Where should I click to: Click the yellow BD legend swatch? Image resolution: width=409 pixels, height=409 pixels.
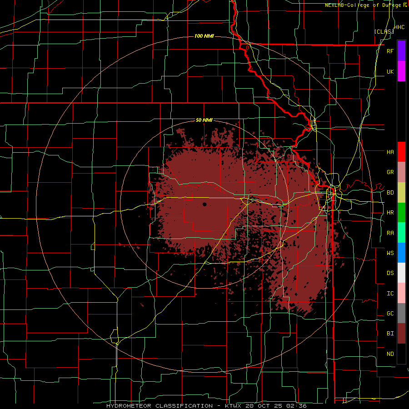pos(401,192)
